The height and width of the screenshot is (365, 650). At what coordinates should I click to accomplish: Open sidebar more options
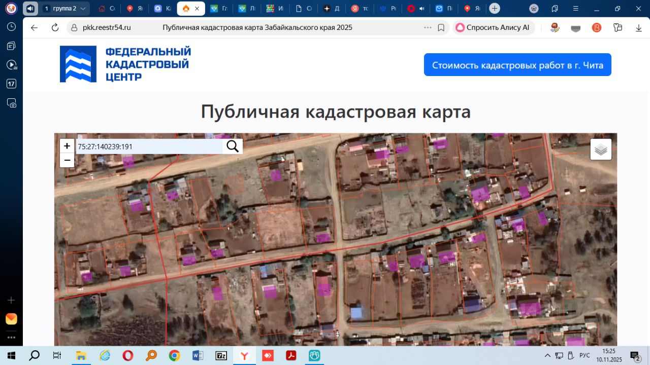click(11, 337)
